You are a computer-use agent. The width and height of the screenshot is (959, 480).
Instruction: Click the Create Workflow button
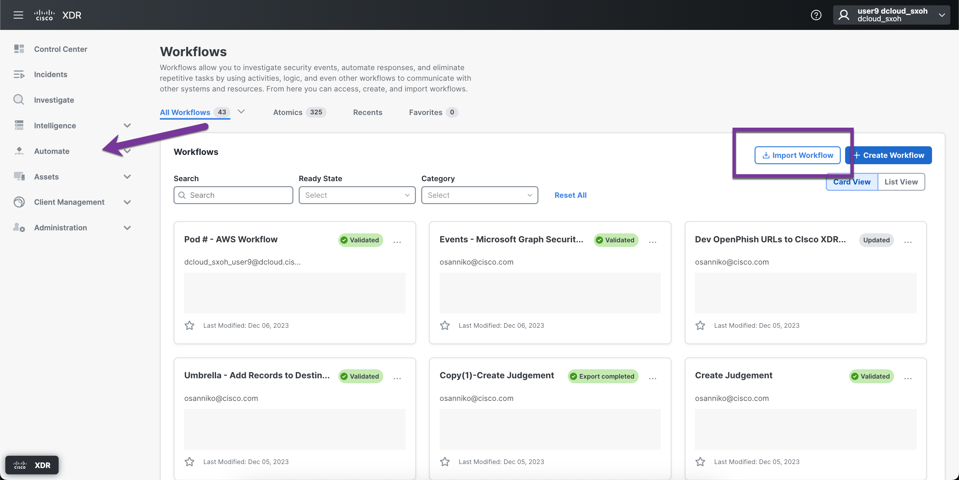click(889, 155)
